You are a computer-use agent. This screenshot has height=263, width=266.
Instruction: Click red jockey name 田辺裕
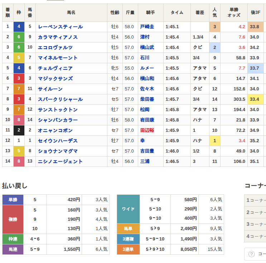pyautogui.click(x=147, y=130)
